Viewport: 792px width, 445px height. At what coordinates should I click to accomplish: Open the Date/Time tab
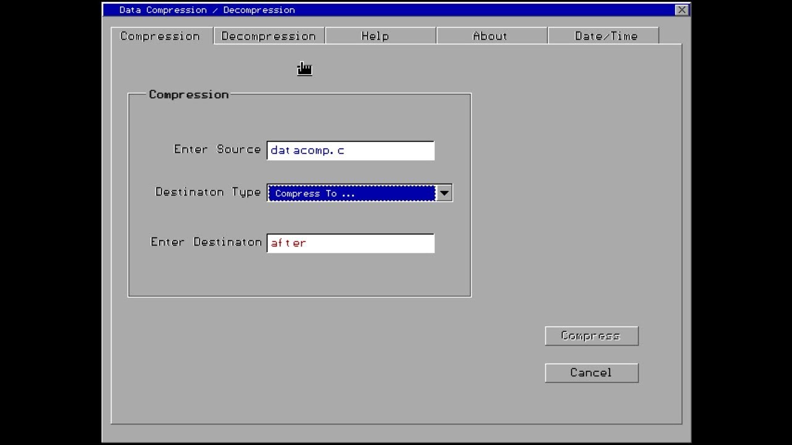point(603,36)
